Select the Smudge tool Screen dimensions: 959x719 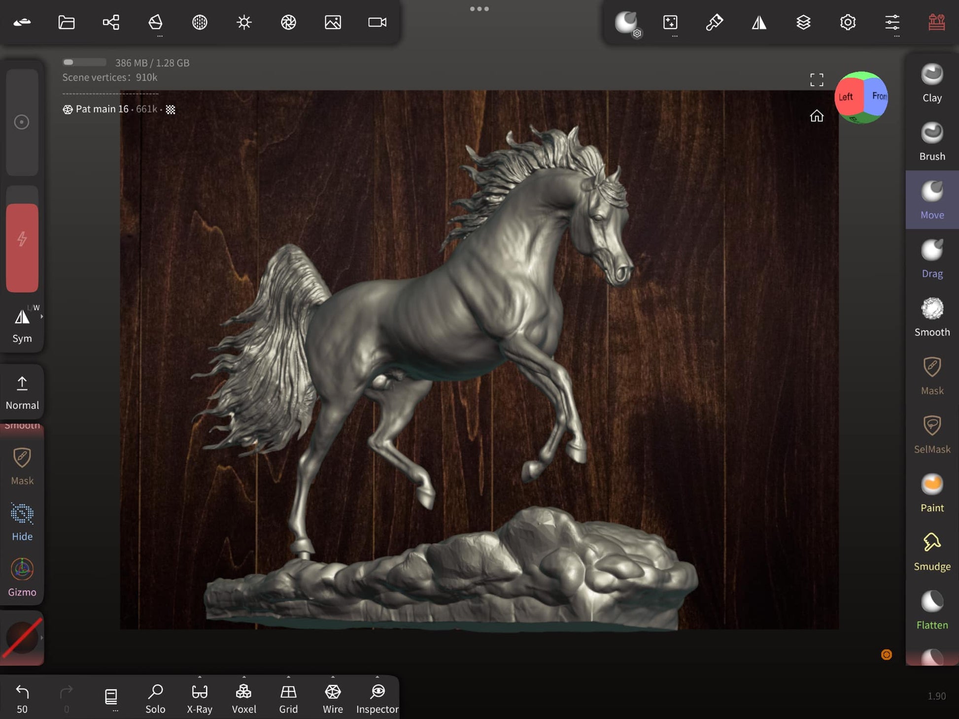pyautogui.click(x=932, y=552)
